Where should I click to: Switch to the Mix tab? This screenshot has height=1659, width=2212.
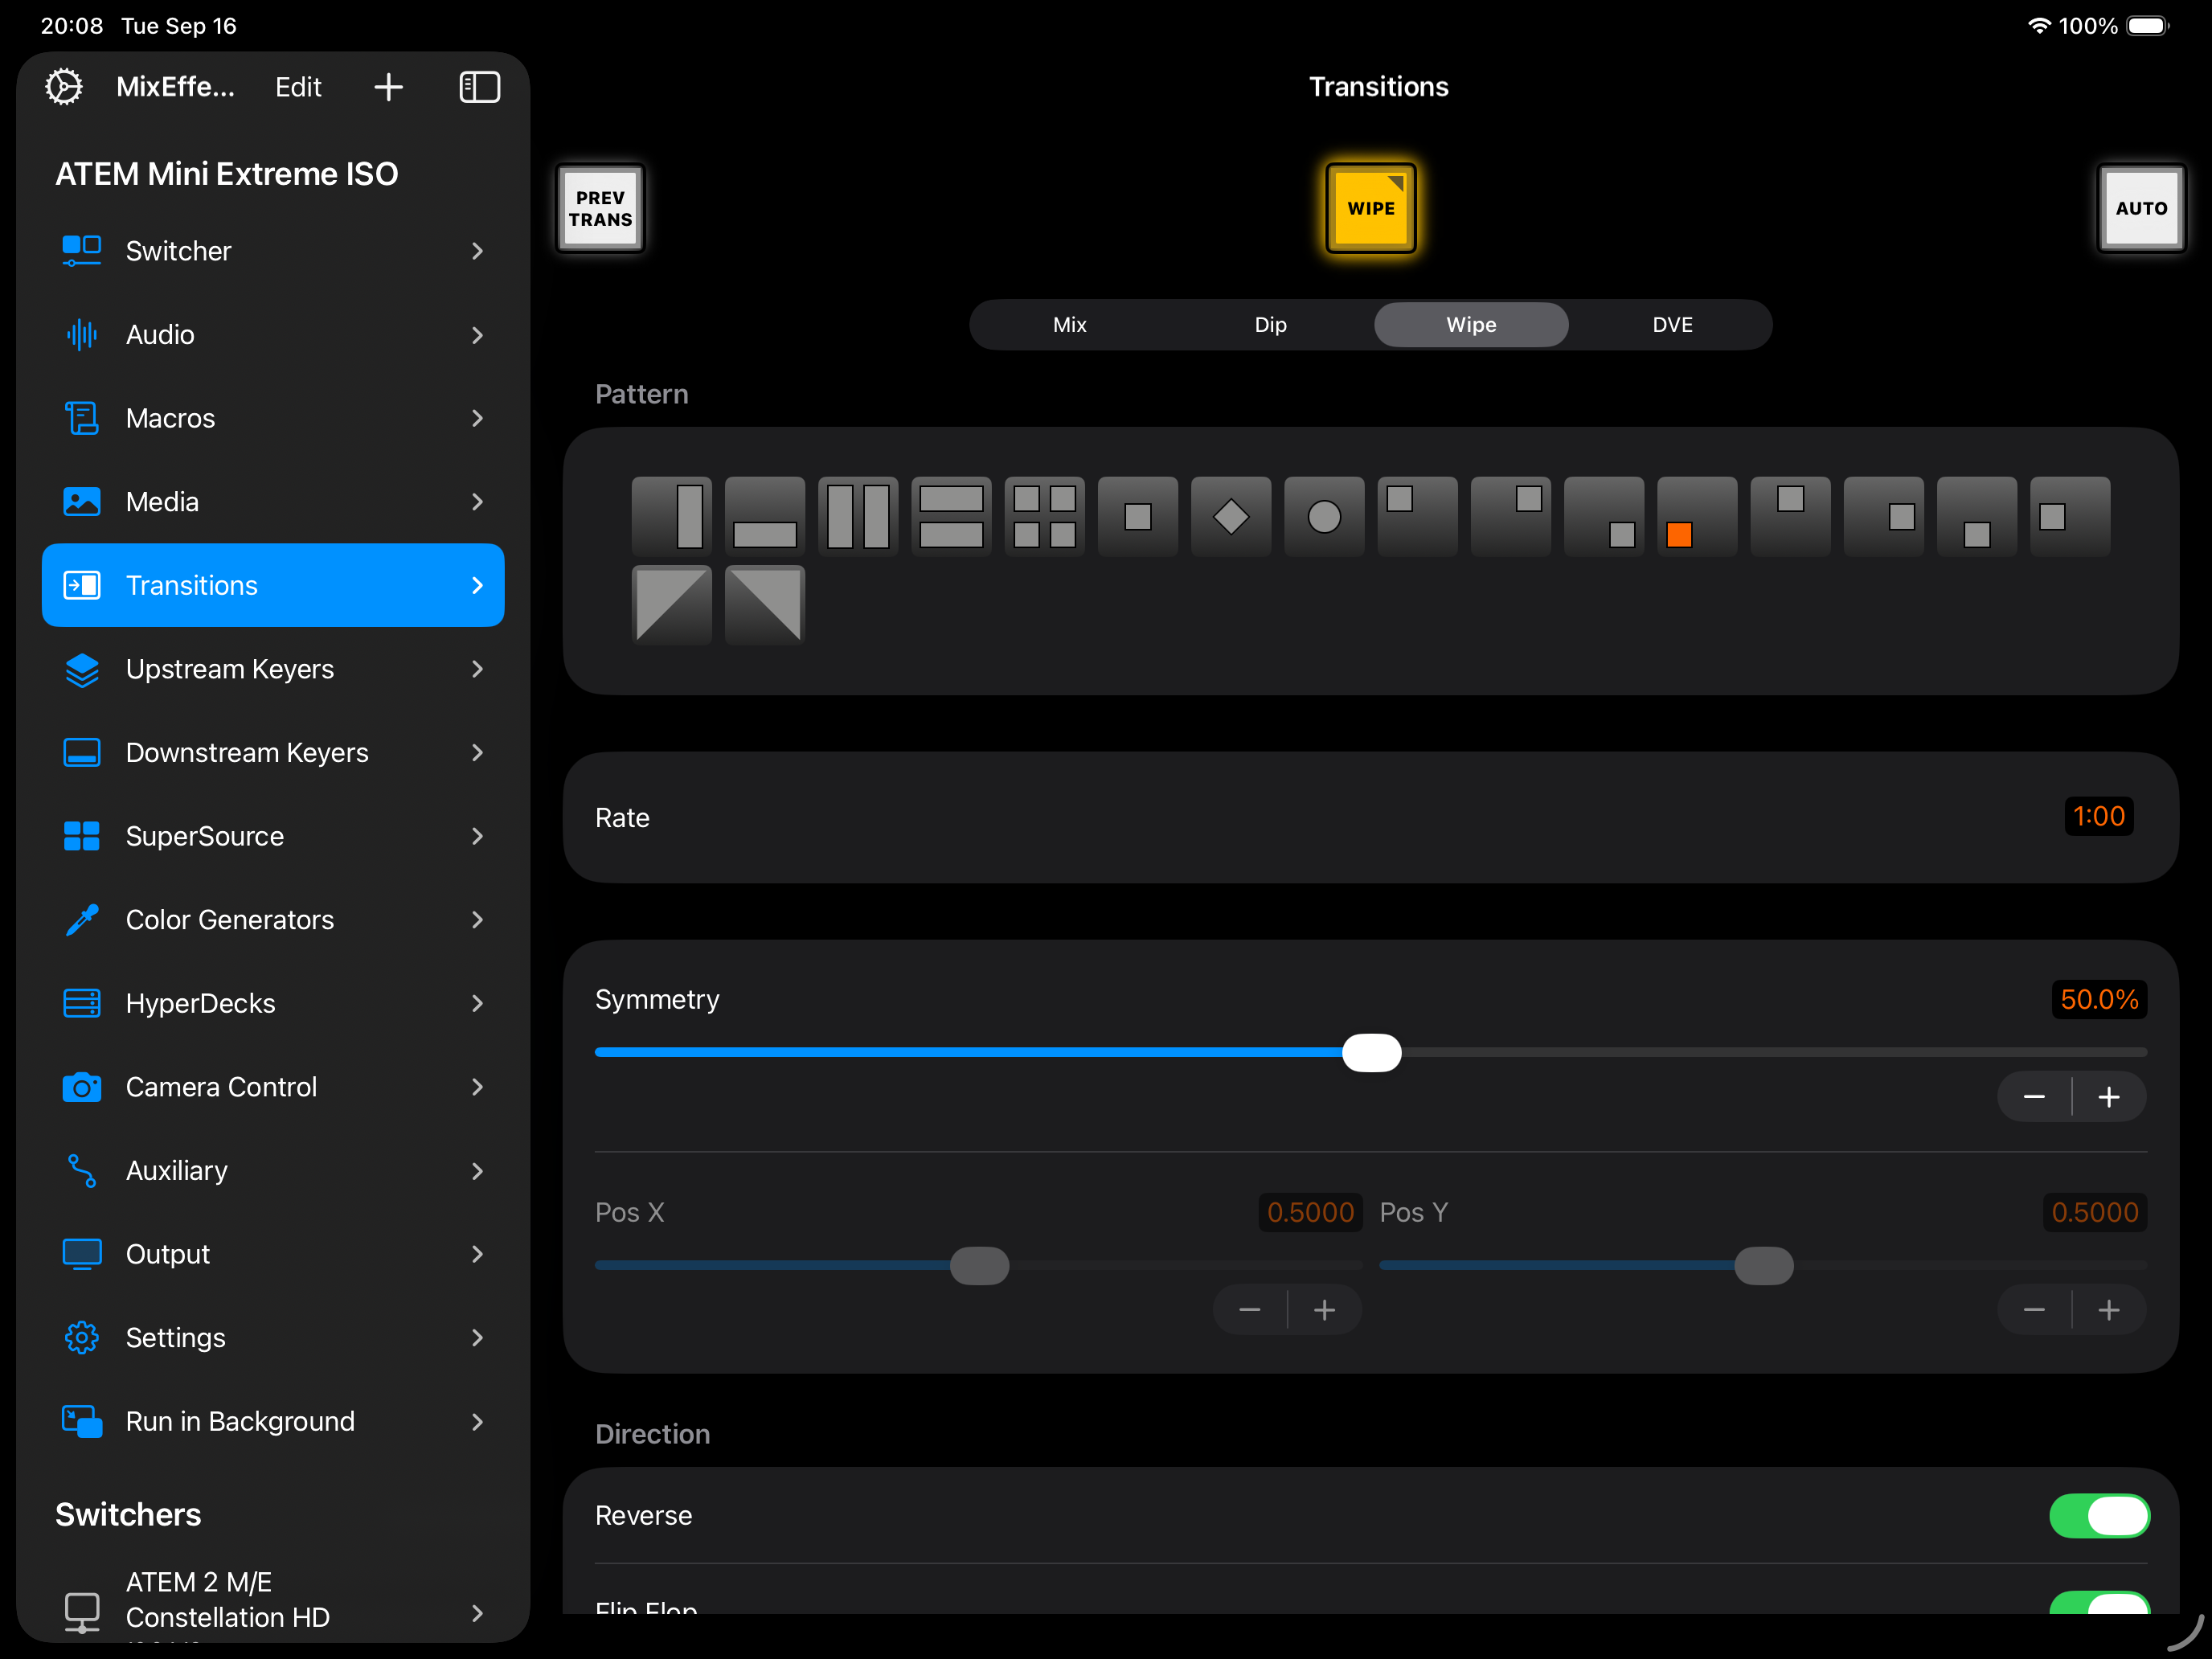coord(1069,325)
